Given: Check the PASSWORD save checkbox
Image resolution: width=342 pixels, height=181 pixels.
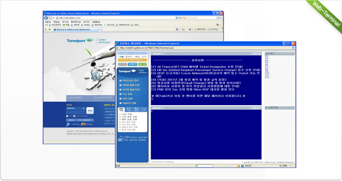Looking at the screenshot, I should tap(74, 116).
